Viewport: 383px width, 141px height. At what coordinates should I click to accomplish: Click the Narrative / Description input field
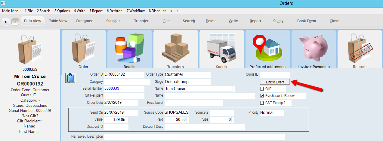[x=194, y=136]
